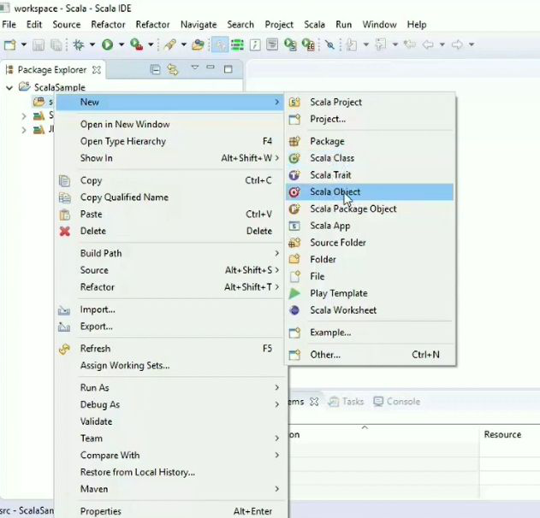Click Assign Working Sets... entry
Image resolution: width=540 pixels, height=518 pixels.
pyautogui.click(x=169, y=365)
